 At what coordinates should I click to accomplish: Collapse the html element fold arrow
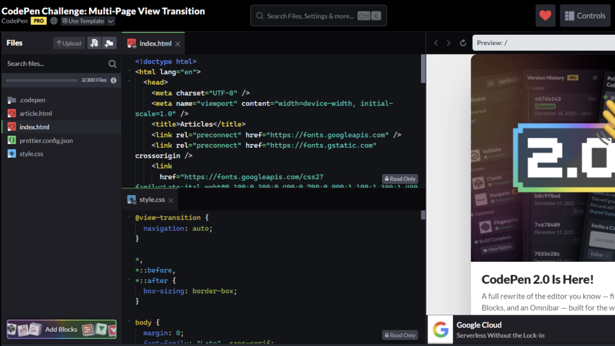130,71
